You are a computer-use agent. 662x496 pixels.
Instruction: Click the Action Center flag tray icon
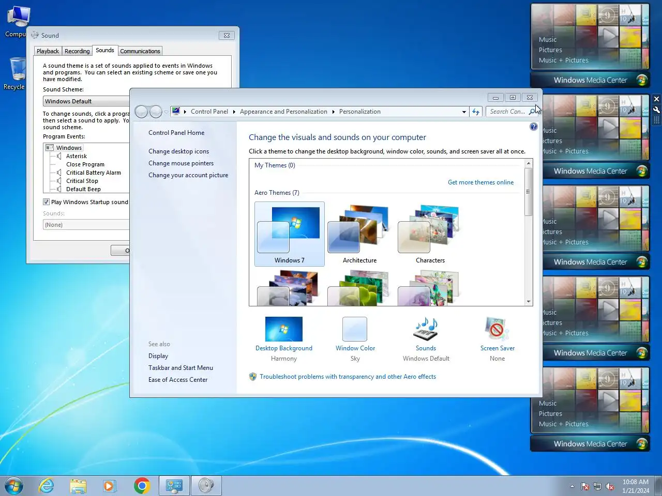tap(585, 486)
